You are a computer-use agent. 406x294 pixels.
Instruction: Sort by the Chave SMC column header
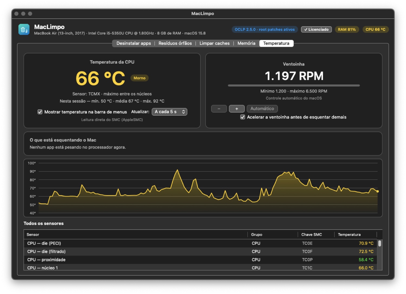point(316,234)
